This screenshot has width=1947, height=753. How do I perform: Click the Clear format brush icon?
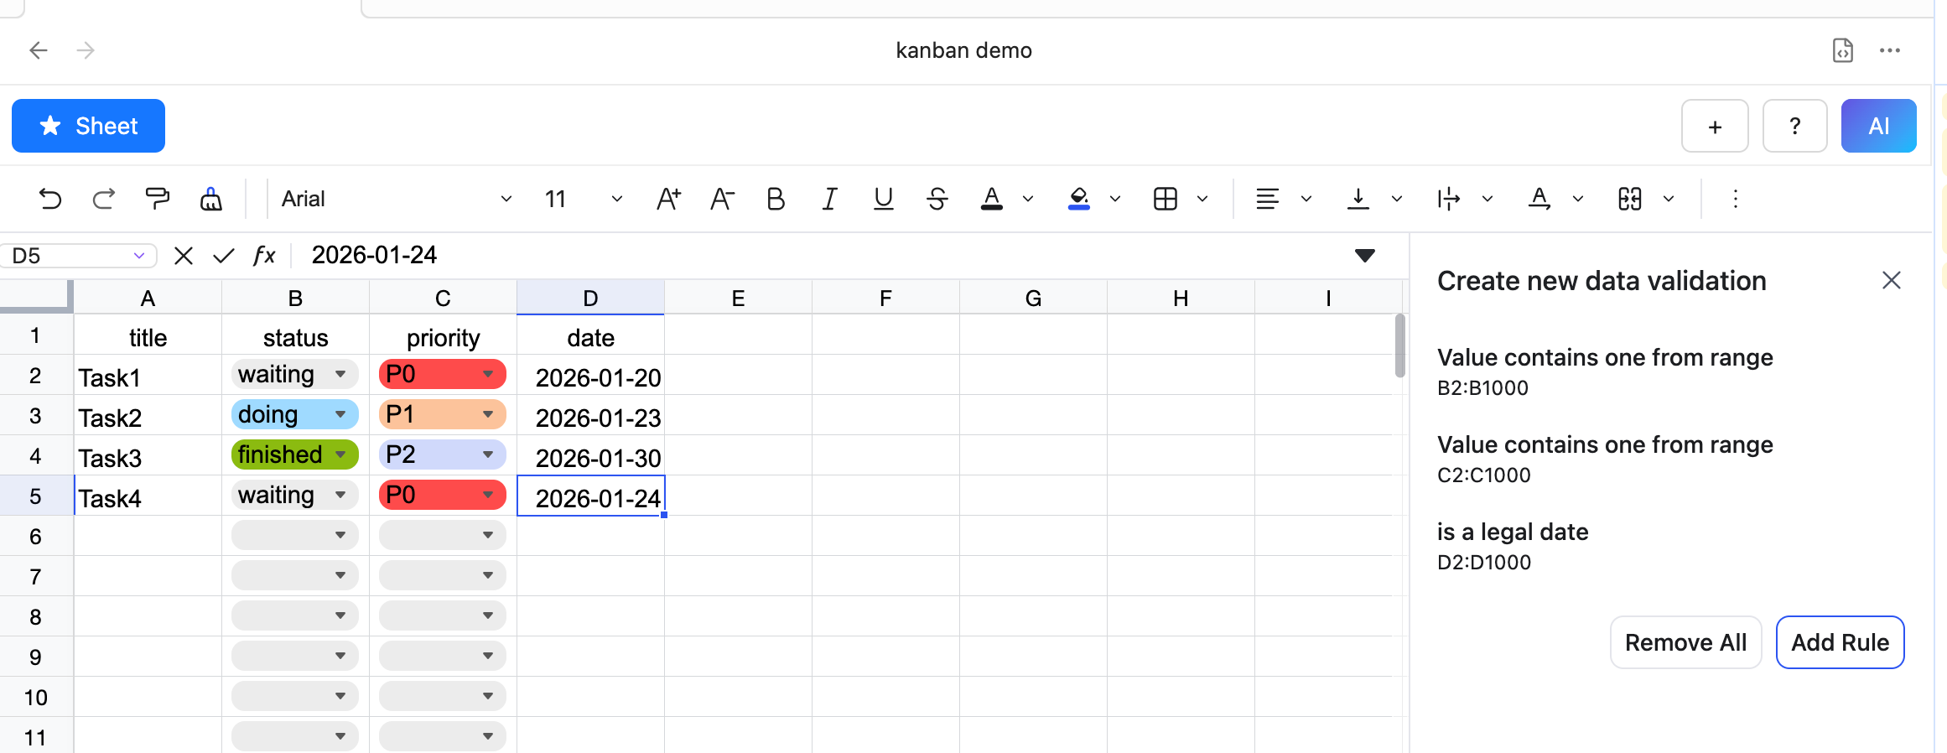point(211,199)
